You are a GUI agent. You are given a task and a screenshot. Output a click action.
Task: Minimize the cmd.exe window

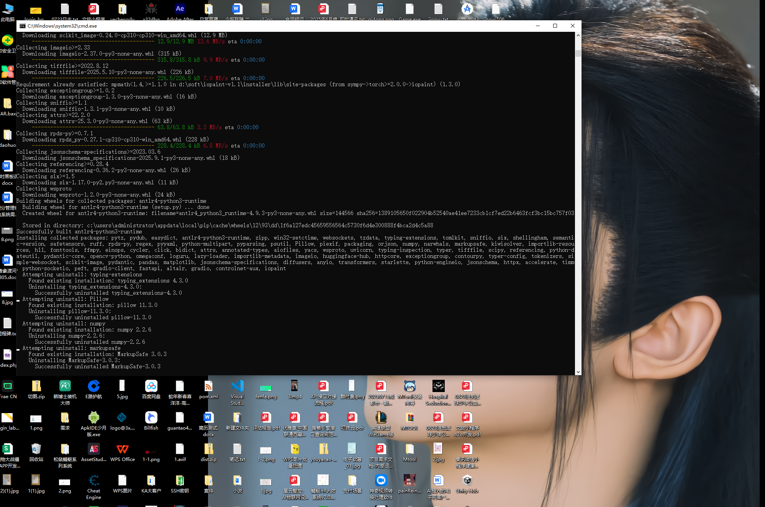(x=538, y=26)
